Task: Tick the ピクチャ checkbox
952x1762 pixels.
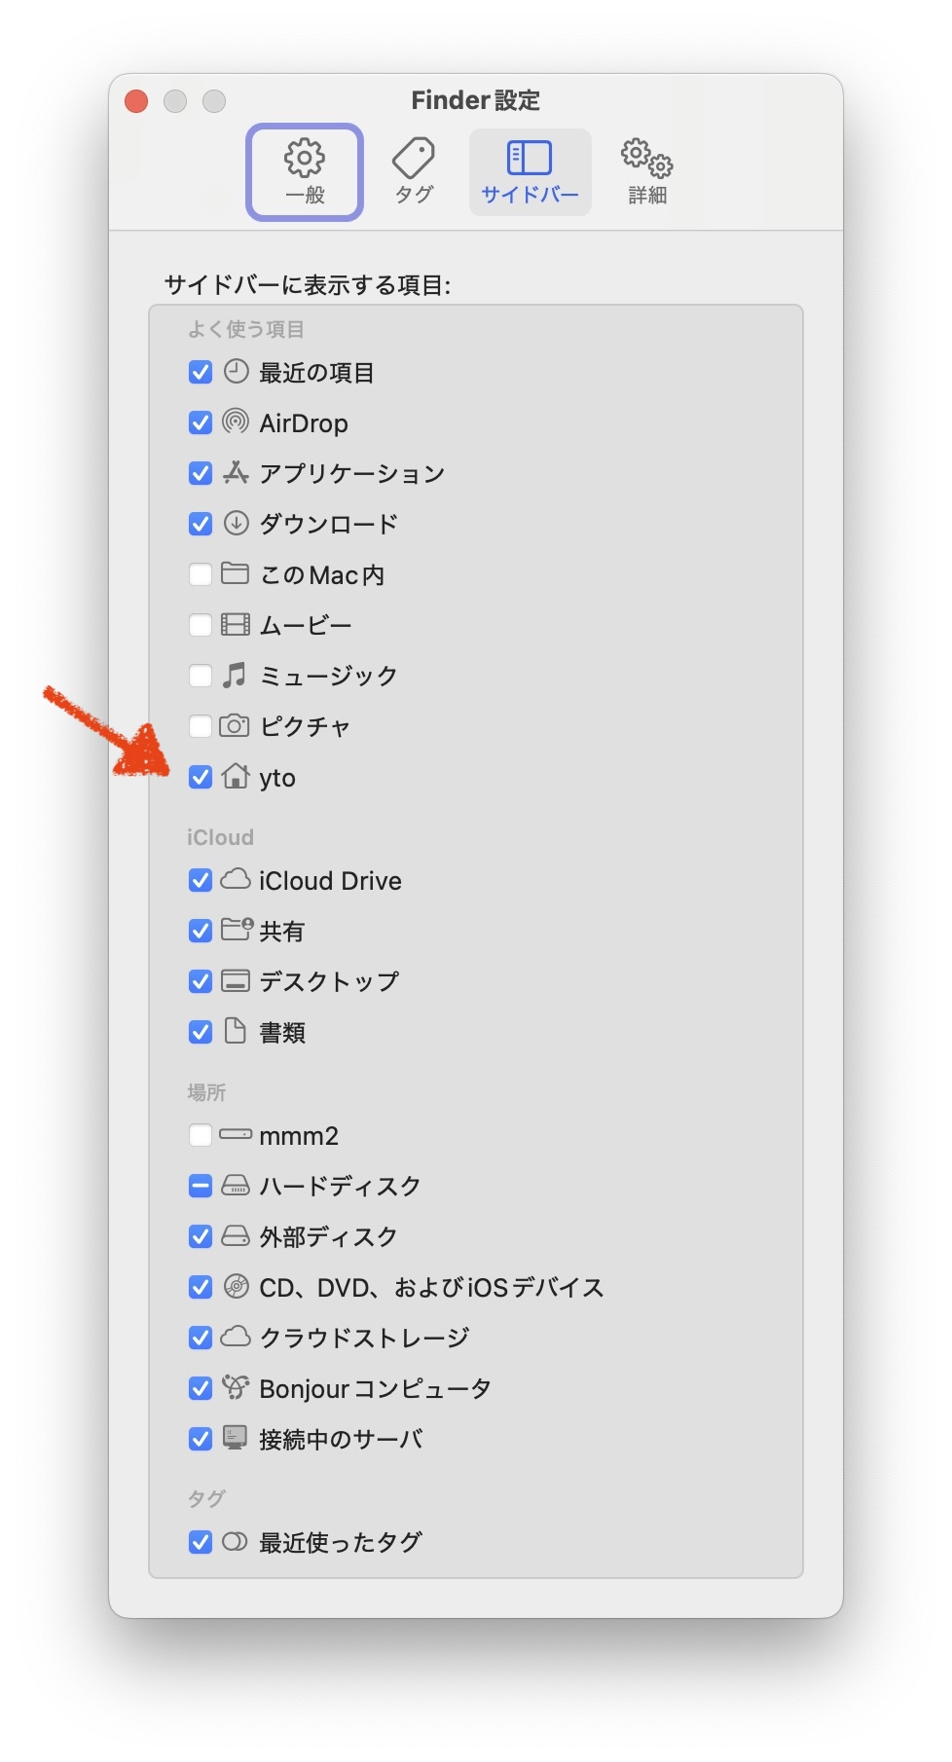Action: (x=201, y=726)
